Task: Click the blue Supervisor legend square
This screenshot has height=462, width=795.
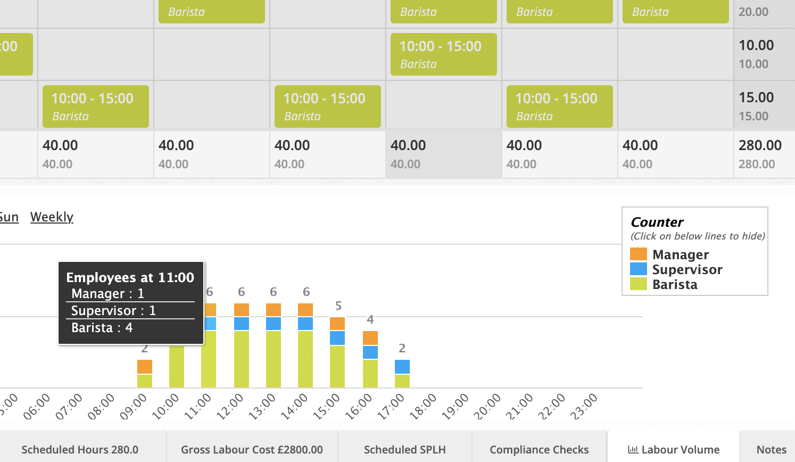Action: 639,269
